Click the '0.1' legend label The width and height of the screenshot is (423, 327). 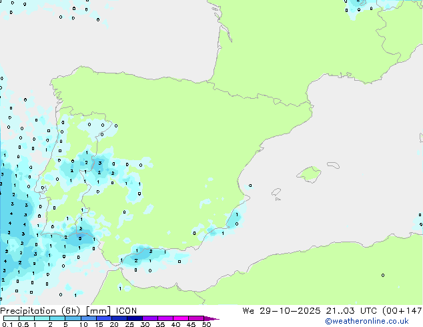point(7,324)
